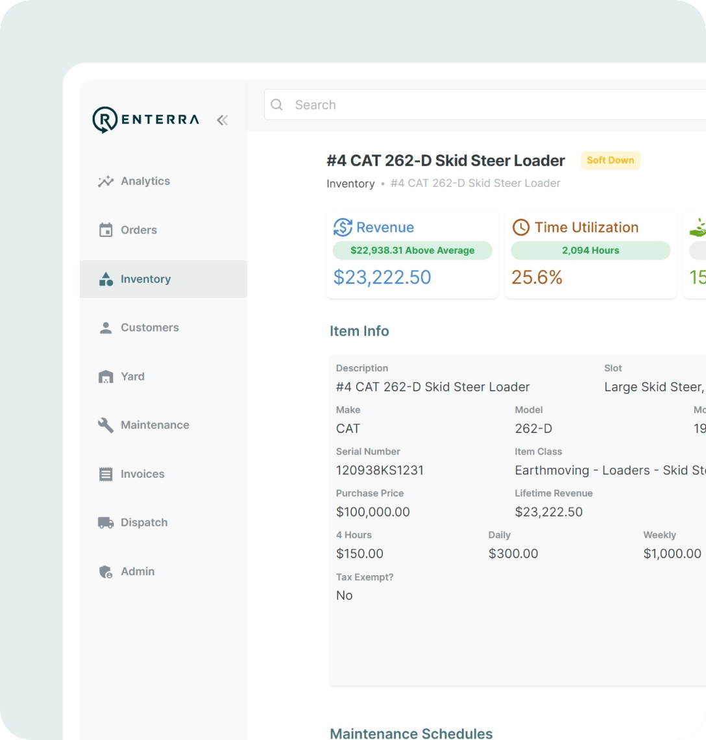
Task: Go to the Customers section
Action: [149, 328]
